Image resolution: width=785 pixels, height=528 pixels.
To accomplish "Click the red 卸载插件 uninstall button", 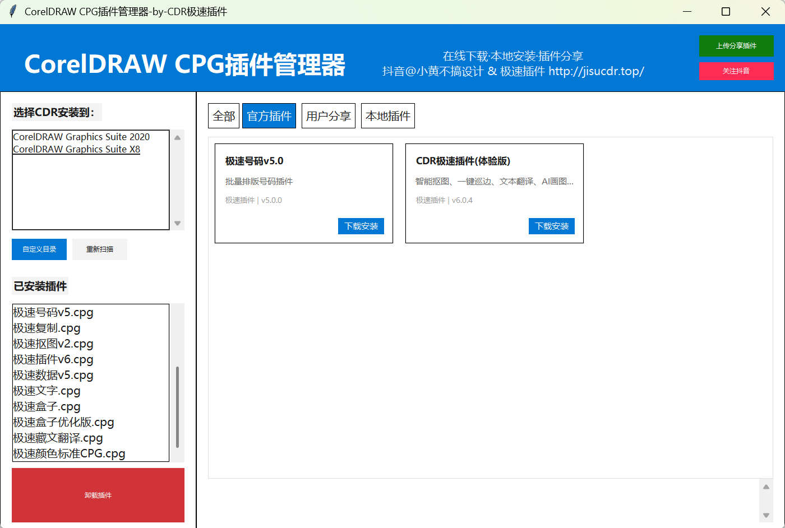I will pos(98,495).
